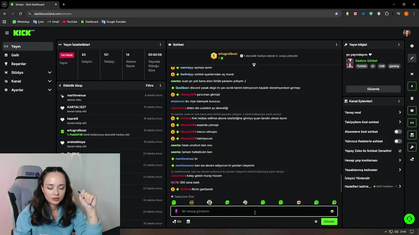The width and height of the screenshot is (419, 235).
Task: Bookmark this page with the star icon
Action: pyautogui.click(x=336, y=14)
